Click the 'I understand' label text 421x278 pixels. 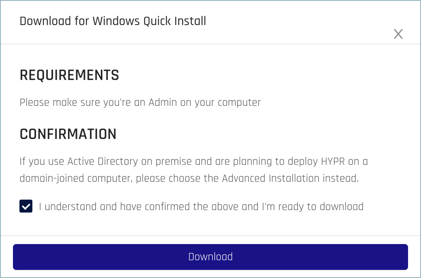(201, 206)
